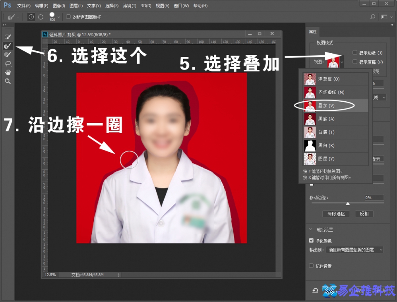The image size is (397, 302).
Task: Select the Quick Selection tool
Action: (x=8, y=36)
